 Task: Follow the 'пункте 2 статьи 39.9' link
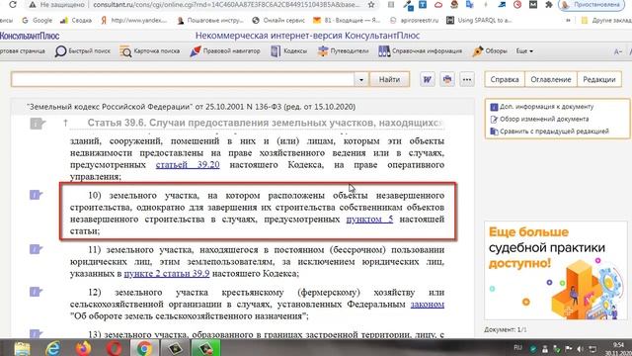tap(167, 273)
